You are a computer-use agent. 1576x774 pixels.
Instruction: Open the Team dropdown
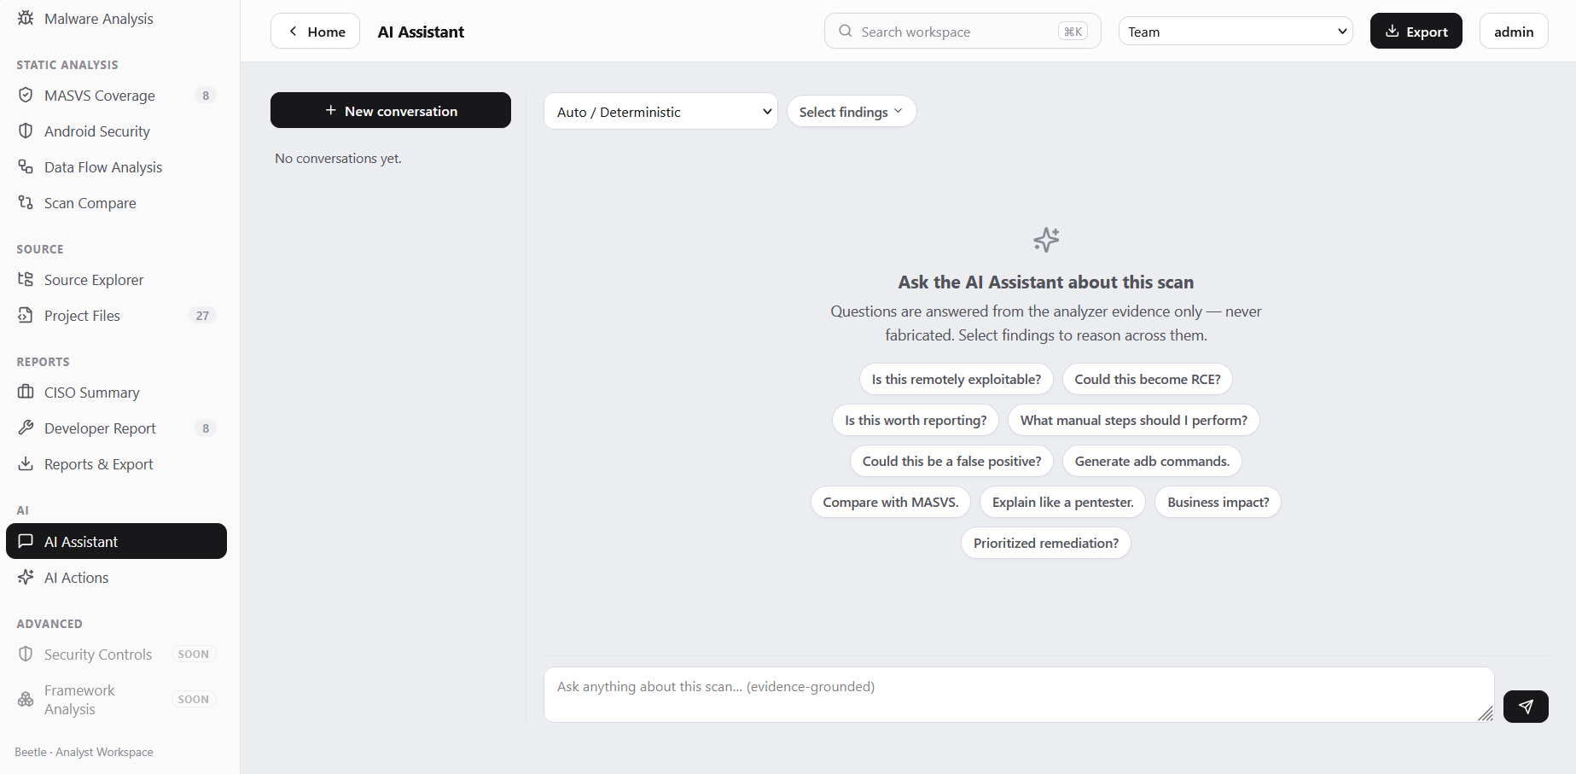(x=1236, y=32)
